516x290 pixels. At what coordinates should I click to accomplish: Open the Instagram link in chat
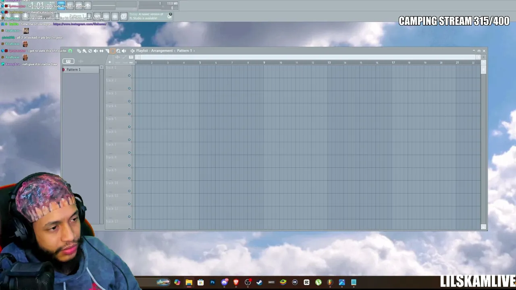click(x=80, y=24)
